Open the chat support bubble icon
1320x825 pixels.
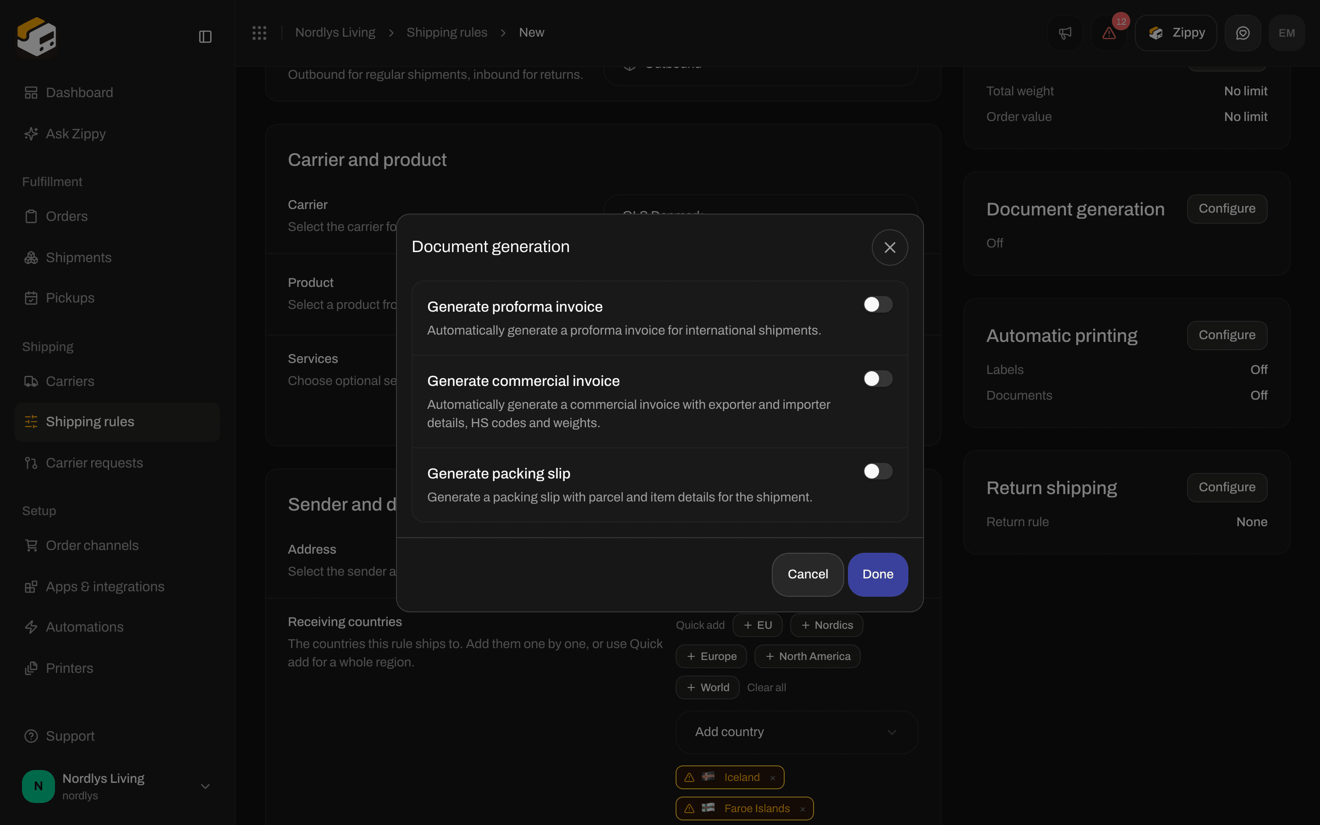point(1243,33)
